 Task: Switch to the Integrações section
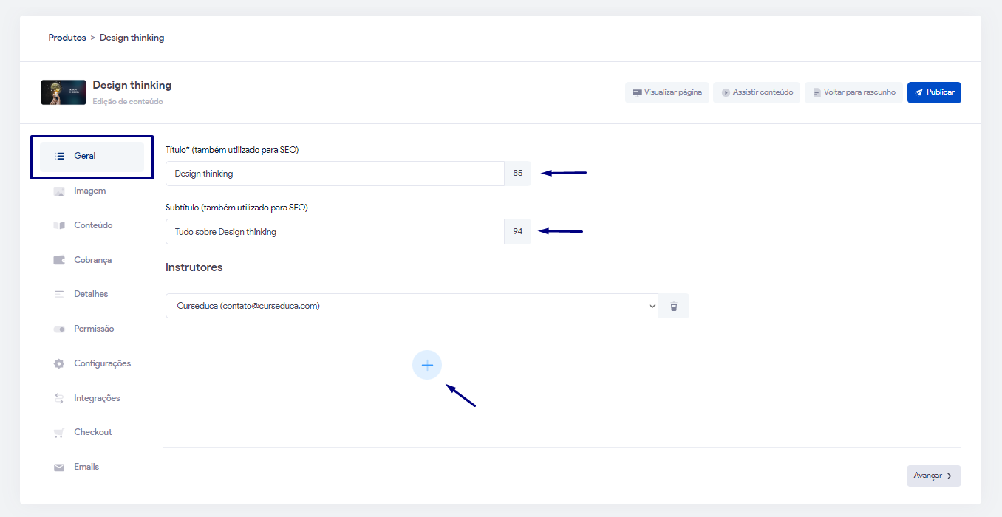97,398
